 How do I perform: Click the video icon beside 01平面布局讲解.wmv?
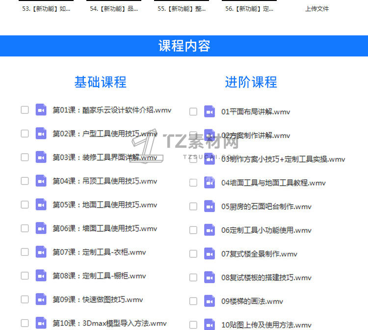pyautogui.click(x=210, y=111)
